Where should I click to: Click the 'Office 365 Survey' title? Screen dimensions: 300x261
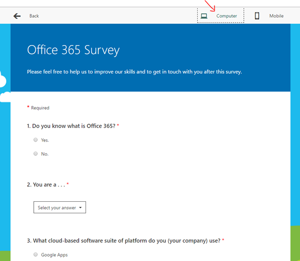(x=73, y=50)
